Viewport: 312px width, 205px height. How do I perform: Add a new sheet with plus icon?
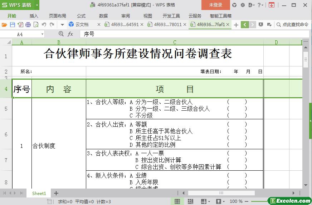(x=56, y=193)
